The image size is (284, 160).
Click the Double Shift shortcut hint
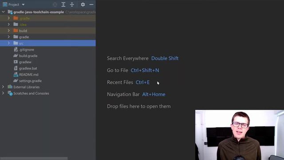(165, 58)
